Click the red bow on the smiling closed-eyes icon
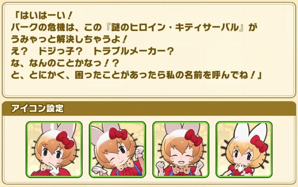Screen dimensions: 298x187 (193, 138)
